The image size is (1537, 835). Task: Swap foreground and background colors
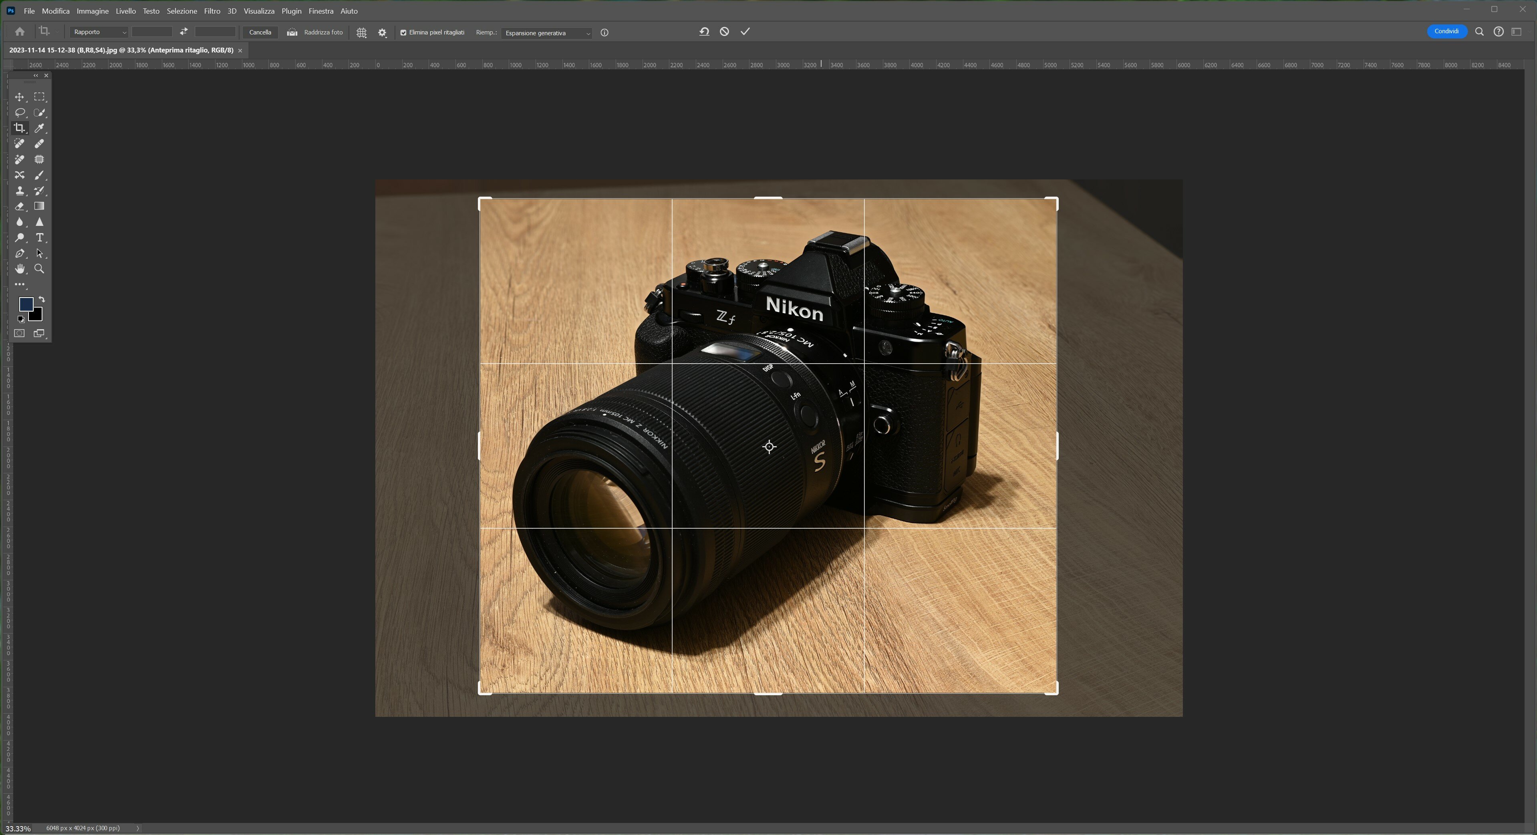[42, 300]
